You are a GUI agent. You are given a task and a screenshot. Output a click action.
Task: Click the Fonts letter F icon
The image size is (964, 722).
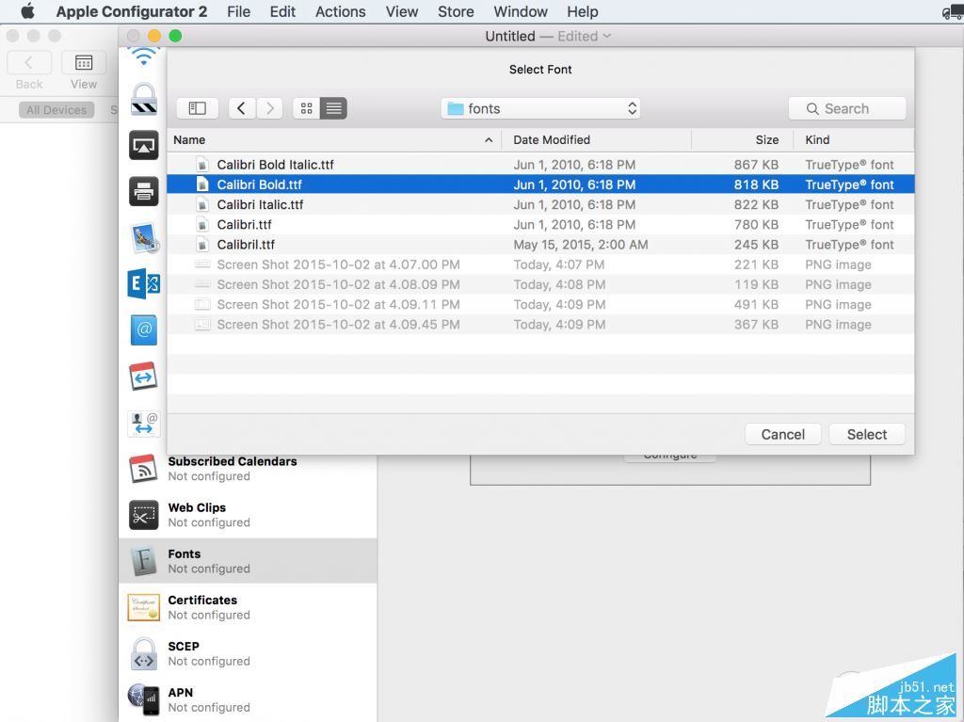click(143, 561)
